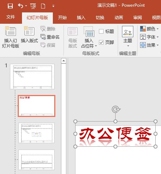Click the Undo arrow icon
This screenshot has height=174, width=161.
[21, 6]
